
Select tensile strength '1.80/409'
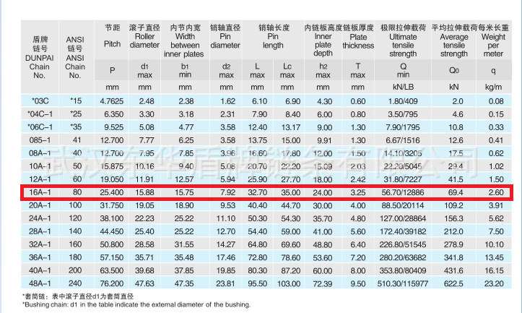coord(403,101)
